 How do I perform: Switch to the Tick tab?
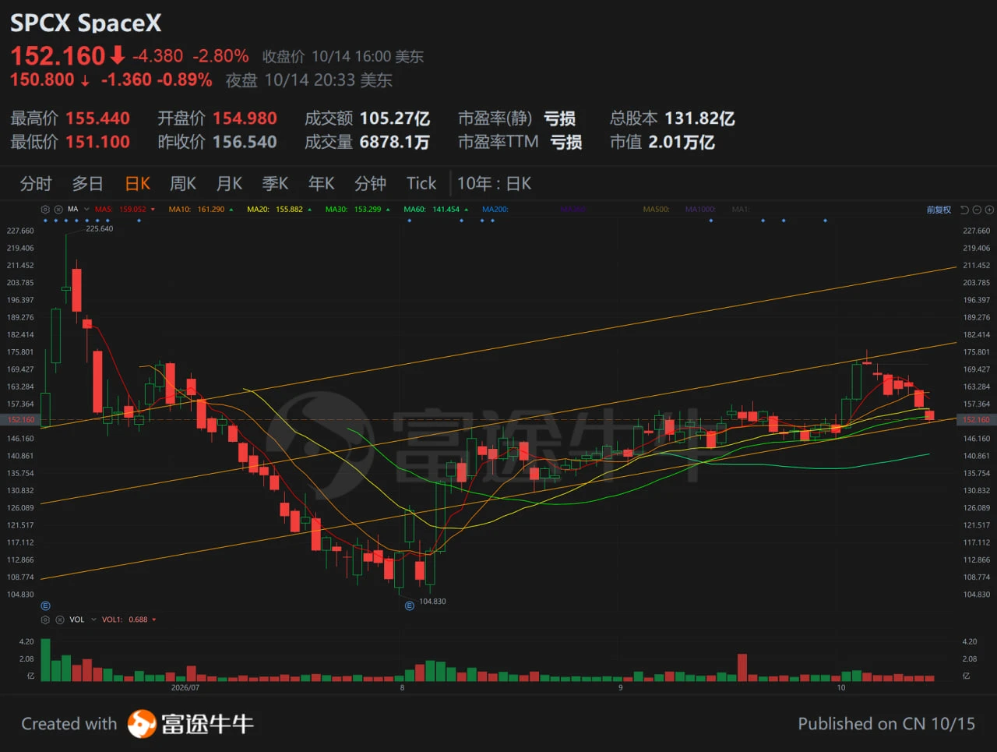coord(421,184)
